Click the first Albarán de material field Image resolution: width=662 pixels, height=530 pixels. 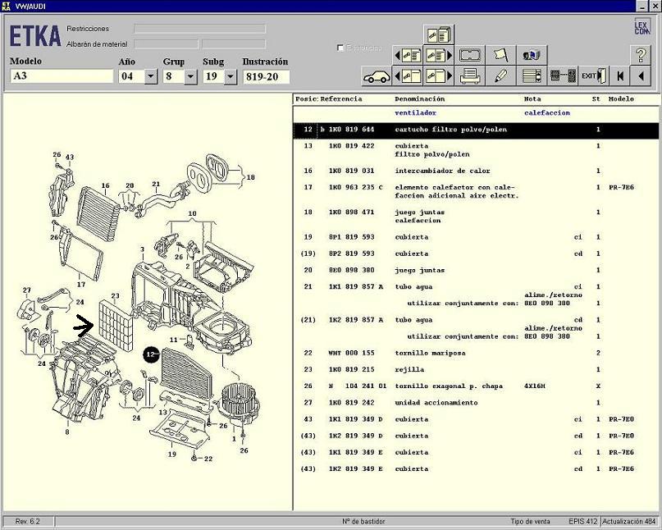coord(166,44)
